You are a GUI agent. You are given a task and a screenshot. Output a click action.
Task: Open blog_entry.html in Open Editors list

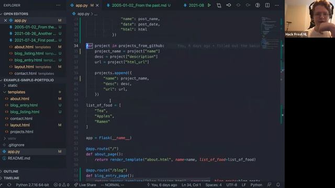click(28, 60)
